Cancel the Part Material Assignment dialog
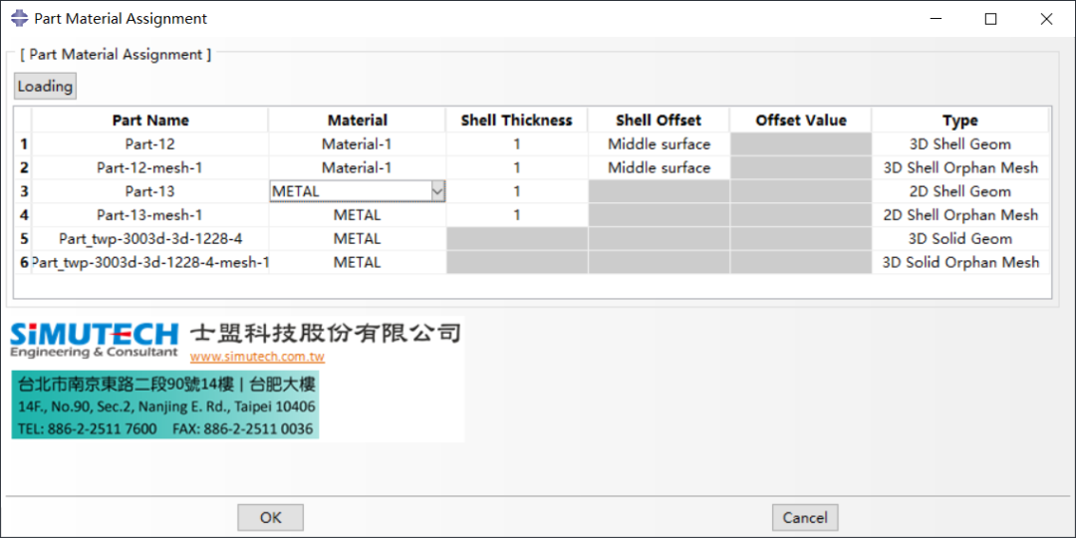 (804, 517)
